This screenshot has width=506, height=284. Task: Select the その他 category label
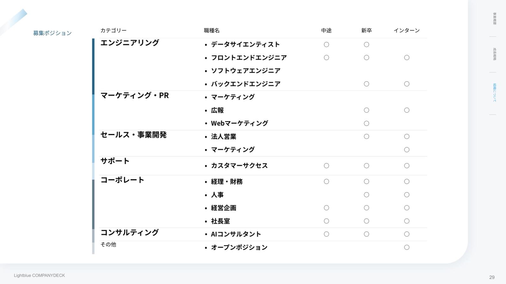pyautogui.click(x=108, y=245)
